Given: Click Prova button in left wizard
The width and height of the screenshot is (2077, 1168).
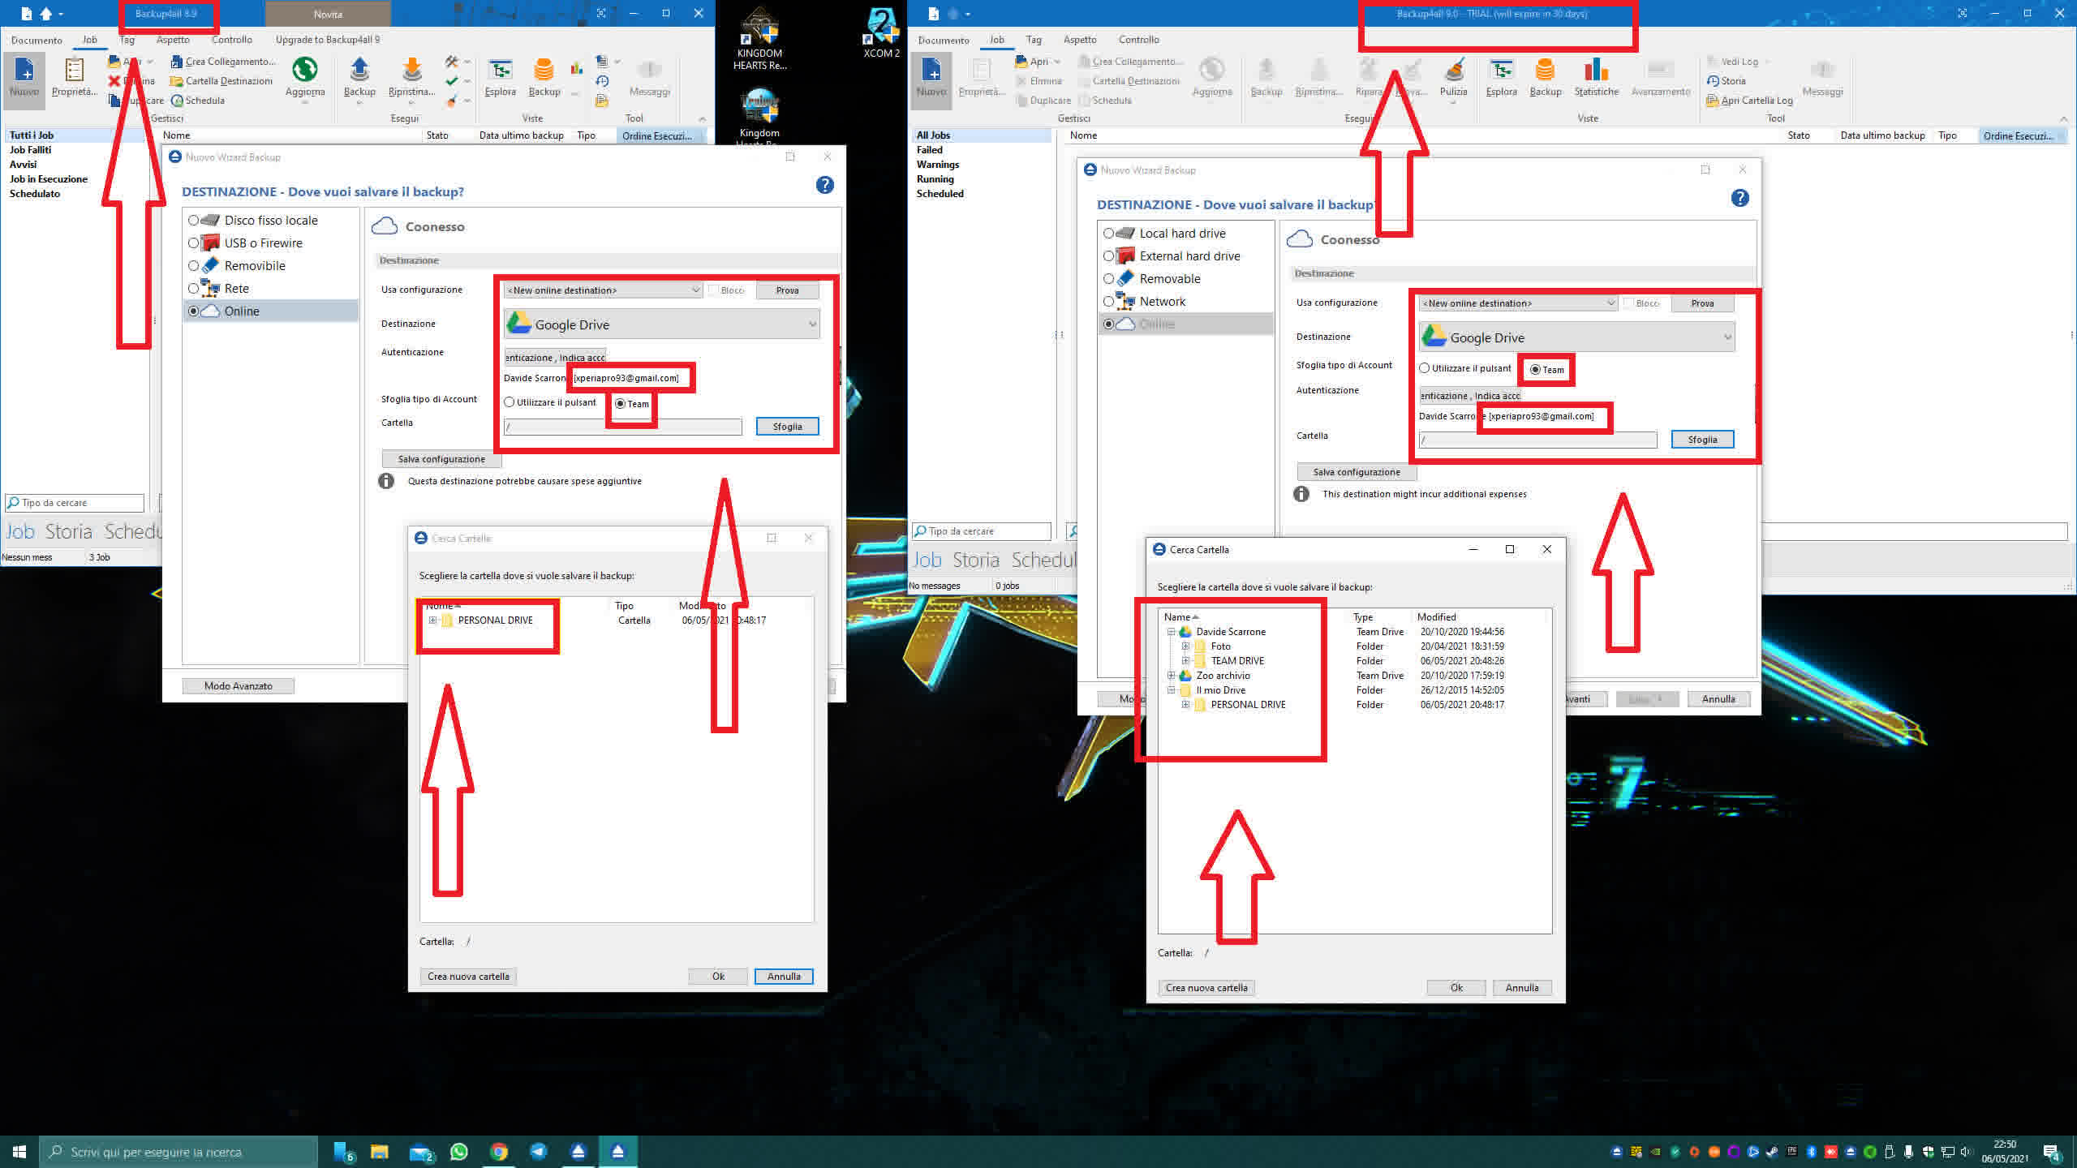Looking at the screenshot, I should coord(787,290).
